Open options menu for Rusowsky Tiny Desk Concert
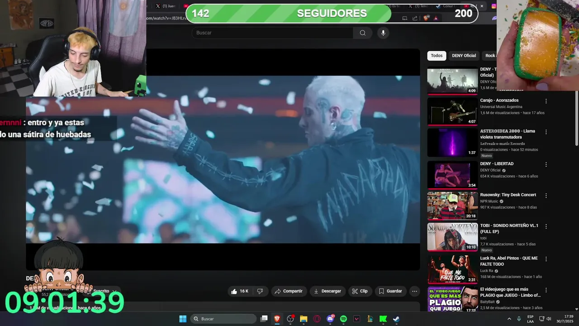This screenshot has height=326, width=579. pyautogui.click(x=546, y=196)
